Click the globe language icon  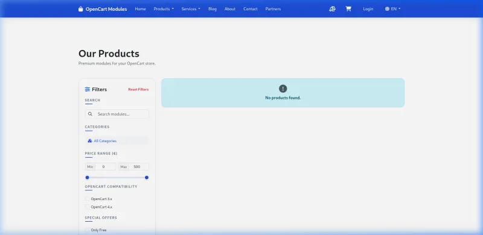[387, 9]
